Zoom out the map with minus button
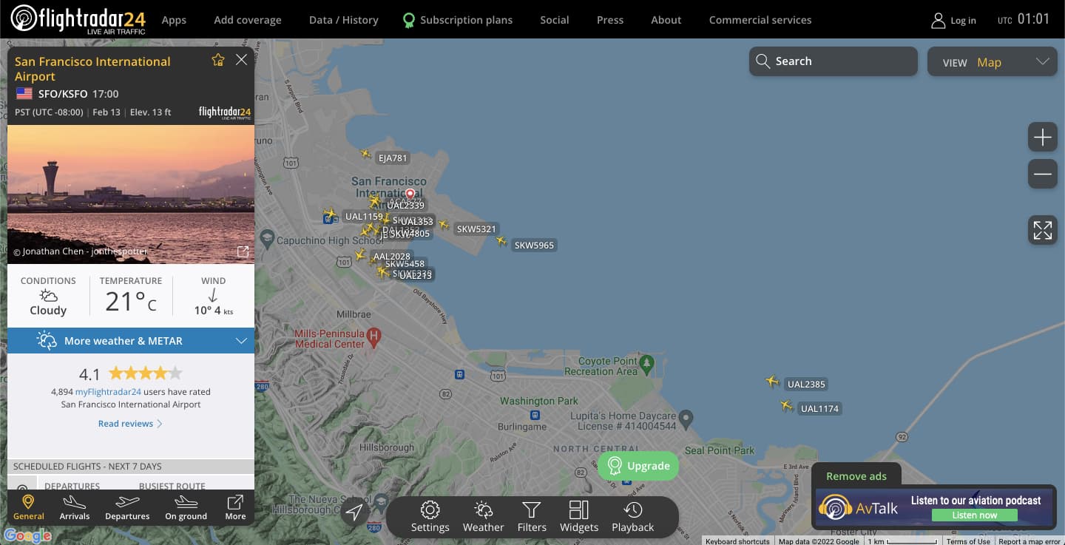Image resolution: width=1065 pixels, height=545 pixels. (x=1043, y=174)
